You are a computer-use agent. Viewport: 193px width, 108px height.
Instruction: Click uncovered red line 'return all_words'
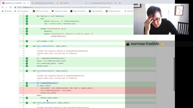click(48, 93)
